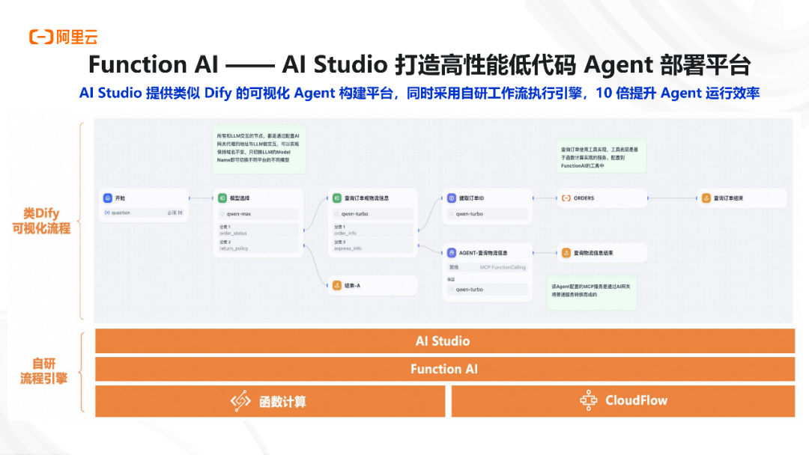The width and height of the screenshot is (809, 455).
Task: Click the 自研 流程引擎 side label
Action: coord(44,371)
